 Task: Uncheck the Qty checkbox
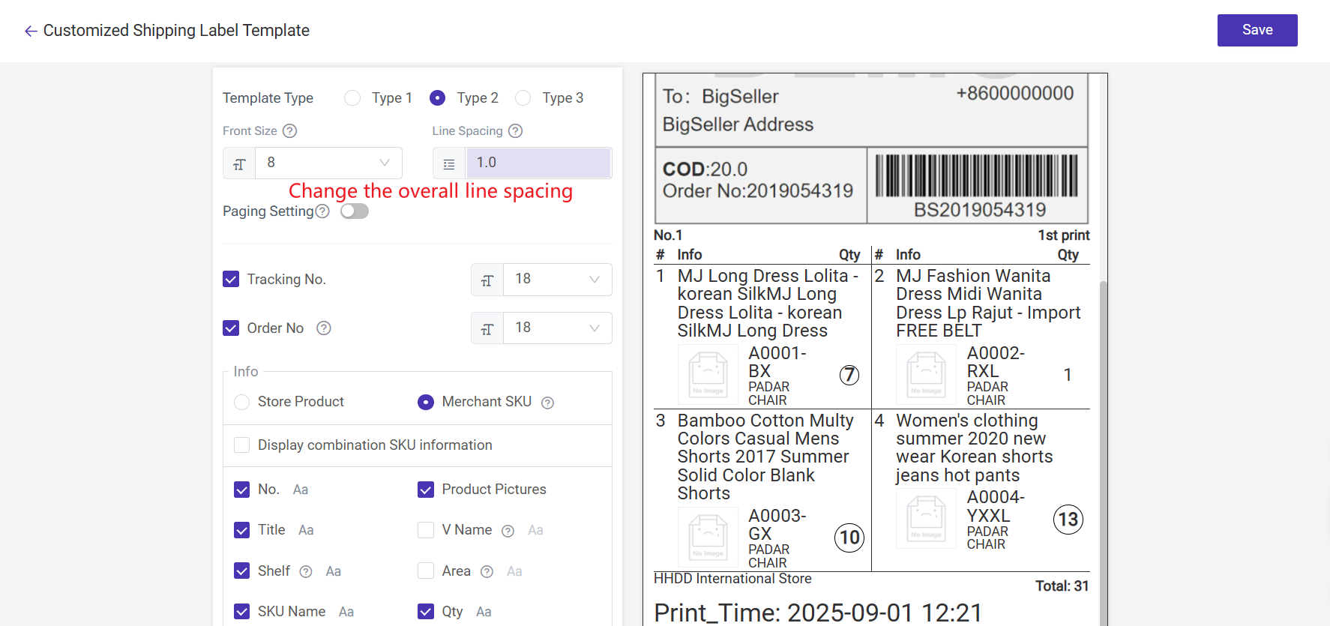coord(426,612)
